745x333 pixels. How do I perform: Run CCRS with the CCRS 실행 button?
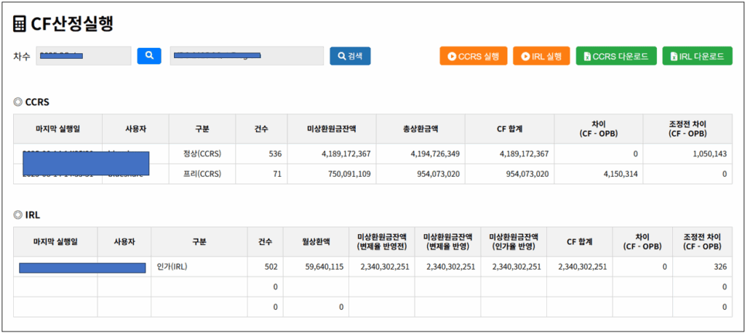click(x=473, y=56)
